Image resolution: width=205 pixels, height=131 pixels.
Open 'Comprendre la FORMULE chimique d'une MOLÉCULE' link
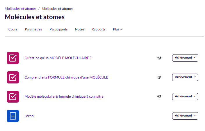[66, 77]
